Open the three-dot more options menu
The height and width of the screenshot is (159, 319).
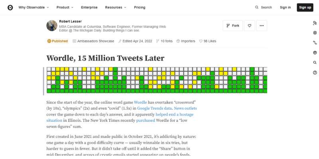click(x=262, y=25)
